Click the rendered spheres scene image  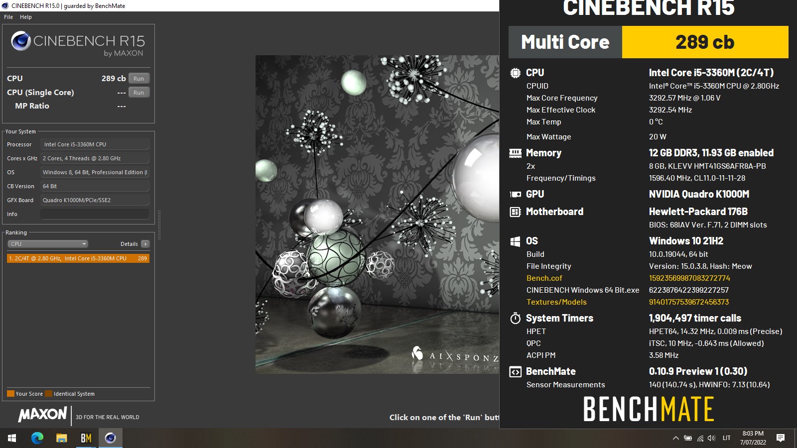click(x=377, y=214)
